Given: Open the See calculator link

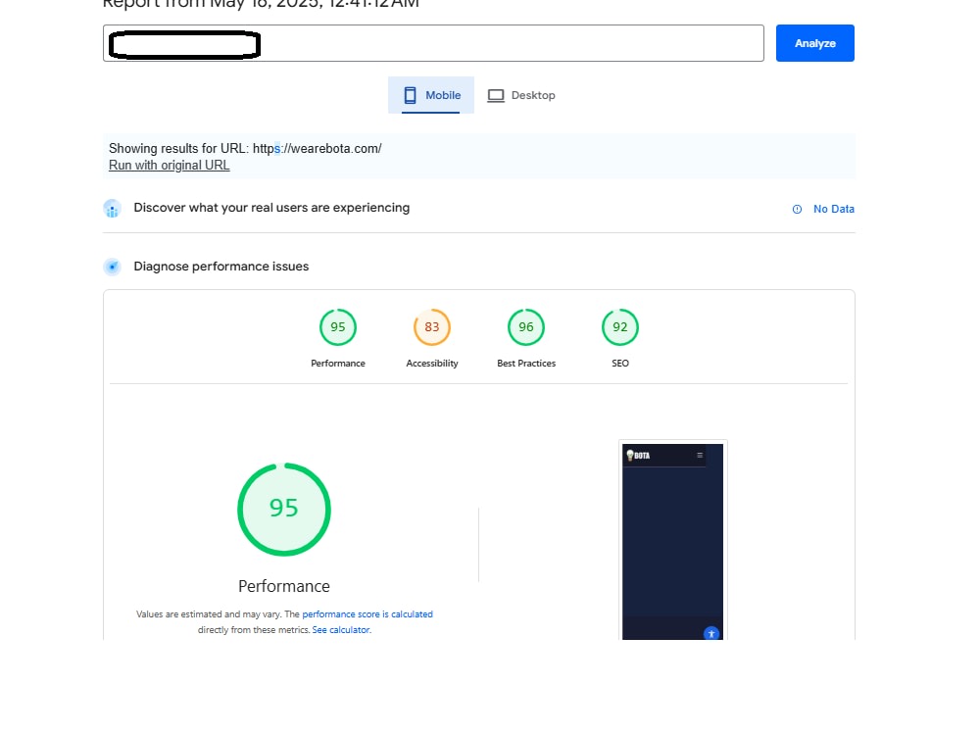Looking at the screenshot, I should pos(341,630).
